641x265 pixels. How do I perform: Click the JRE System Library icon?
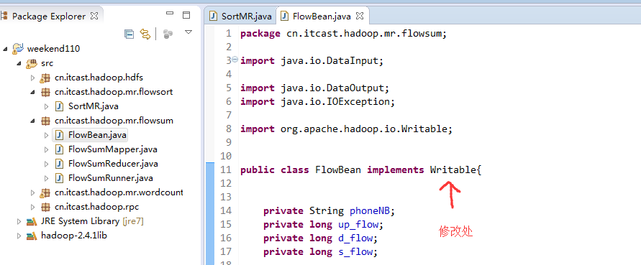[x=32, y=221]
